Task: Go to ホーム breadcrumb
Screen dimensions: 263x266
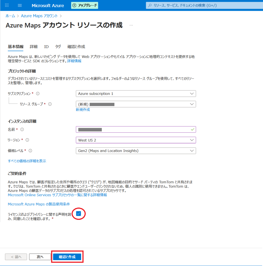Action: [x=10, y=16]
